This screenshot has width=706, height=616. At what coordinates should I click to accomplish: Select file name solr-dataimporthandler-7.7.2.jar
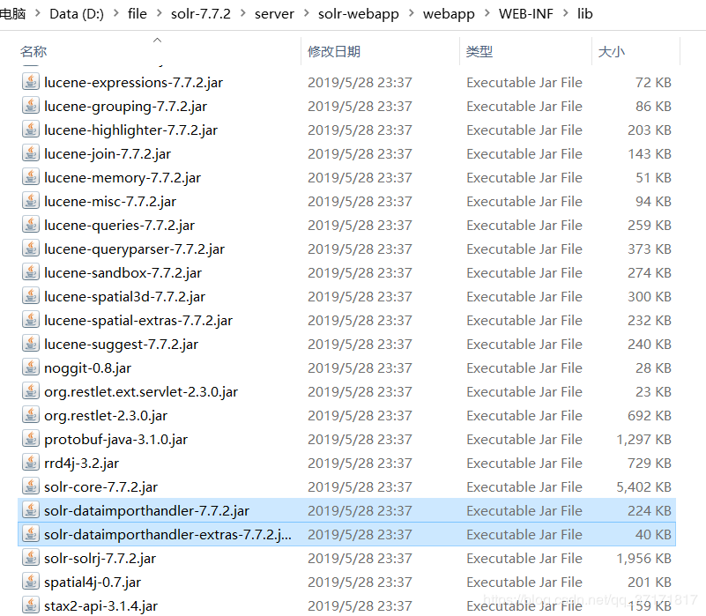point(147,511)
